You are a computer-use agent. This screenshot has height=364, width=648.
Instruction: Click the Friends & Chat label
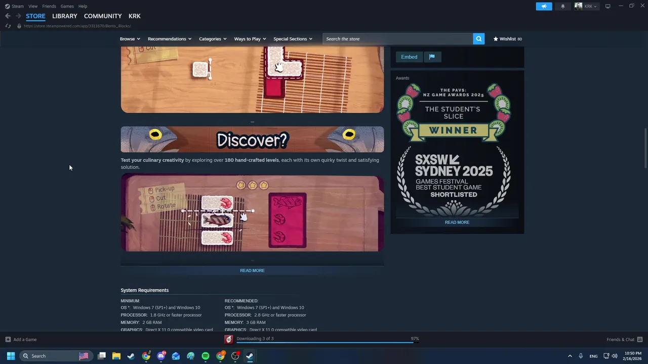(x=620, y=340)
